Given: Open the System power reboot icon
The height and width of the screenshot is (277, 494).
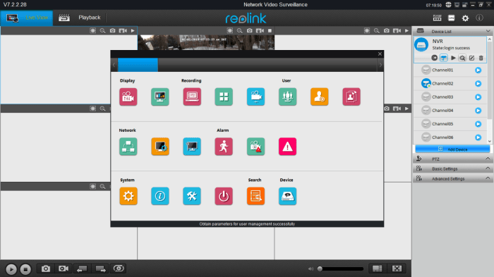Looking at the screenshot, I should (224, 196).
